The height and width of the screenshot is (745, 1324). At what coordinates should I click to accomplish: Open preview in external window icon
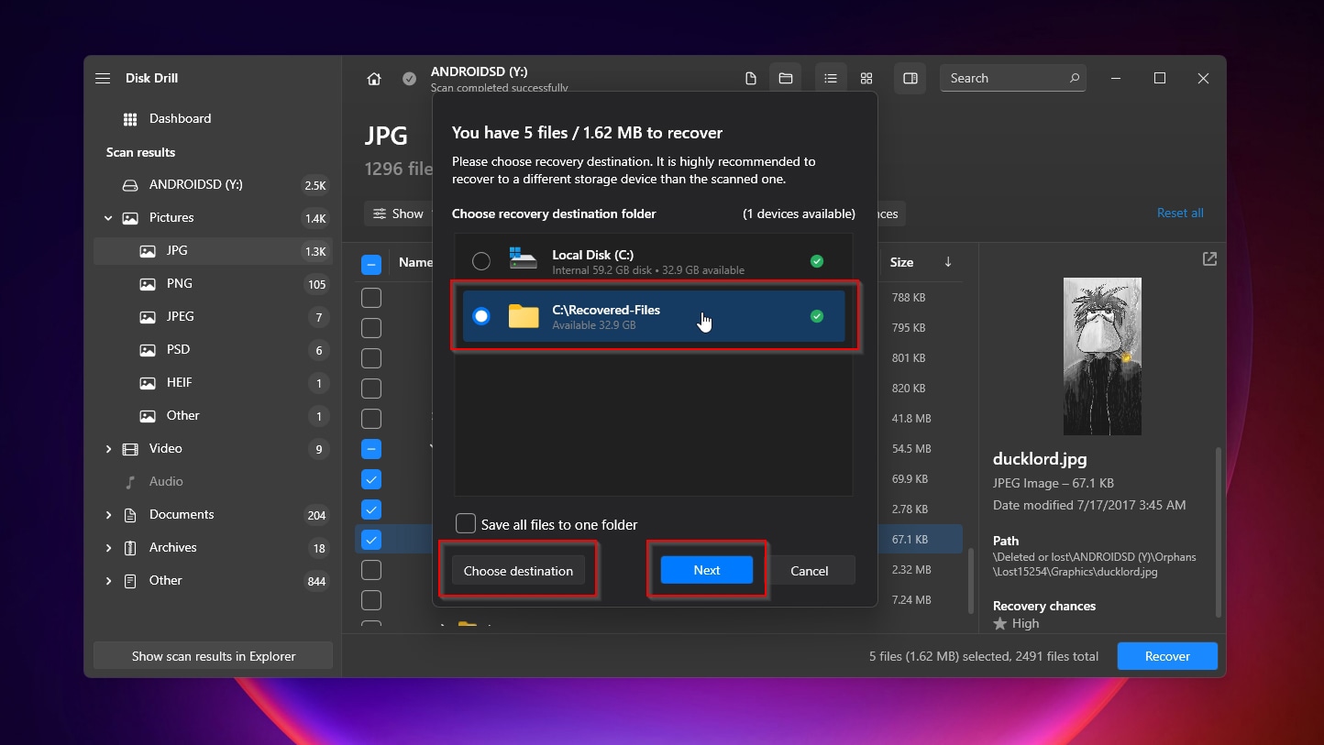pyautogui.click(x=1209, y=259)
